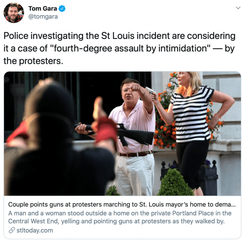
Task: Select the article description about Portland Place
Action: tap(119, 217)
